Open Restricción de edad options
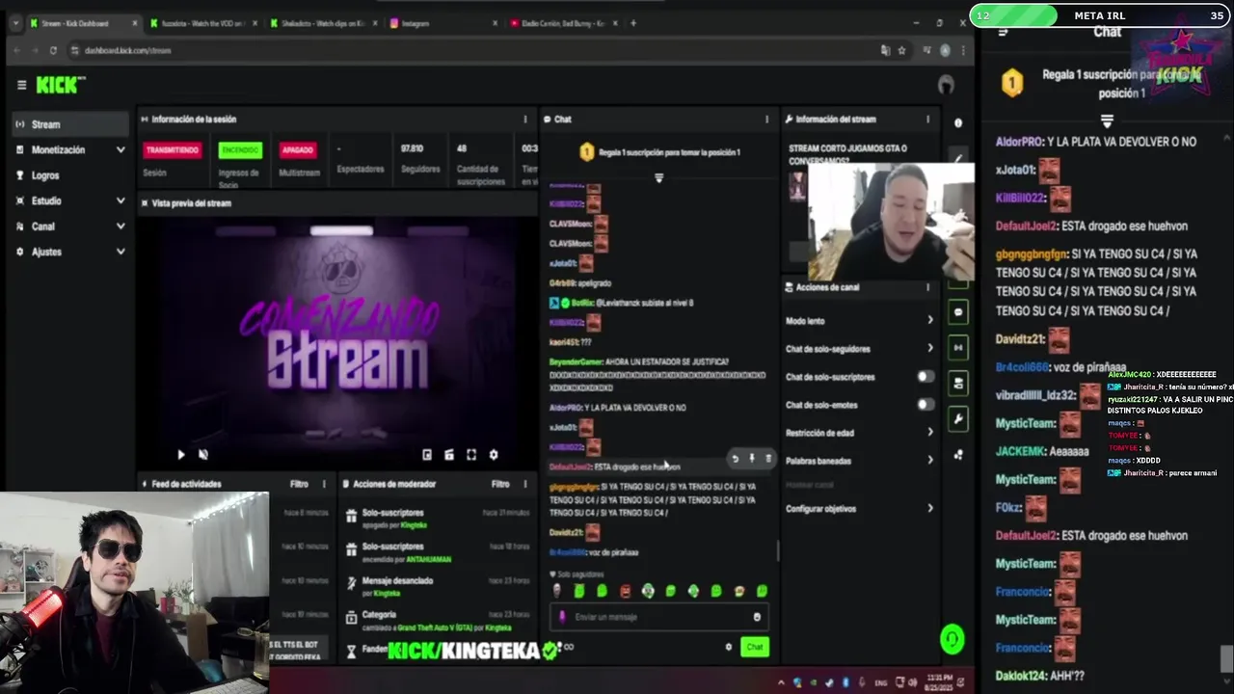The width and height of the screenshot is (1234, 694). [x=859, y=433]
